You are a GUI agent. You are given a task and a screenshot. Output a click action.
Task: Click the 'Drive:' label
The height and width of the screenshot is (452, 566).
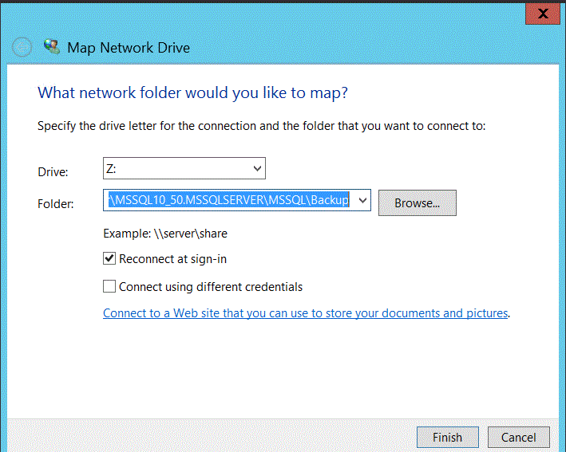(x=53, y=172)
